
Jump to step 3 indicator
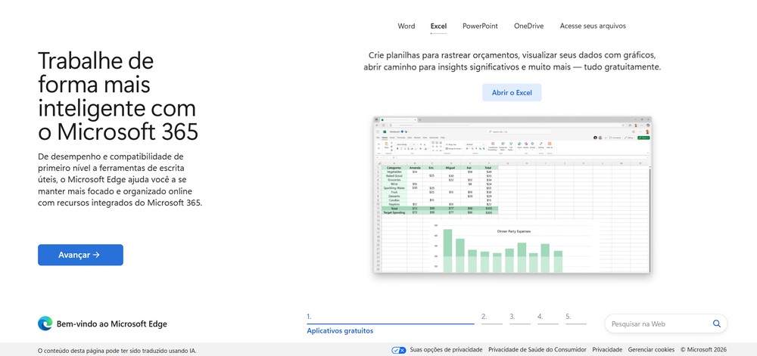[x=519, y=318]
